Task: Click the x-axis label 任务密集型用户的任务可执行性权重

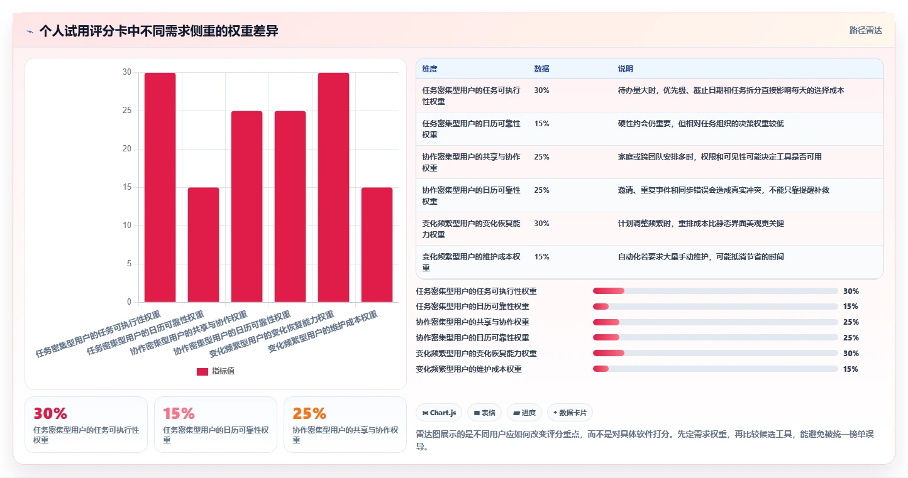Action: click(99, 334)
